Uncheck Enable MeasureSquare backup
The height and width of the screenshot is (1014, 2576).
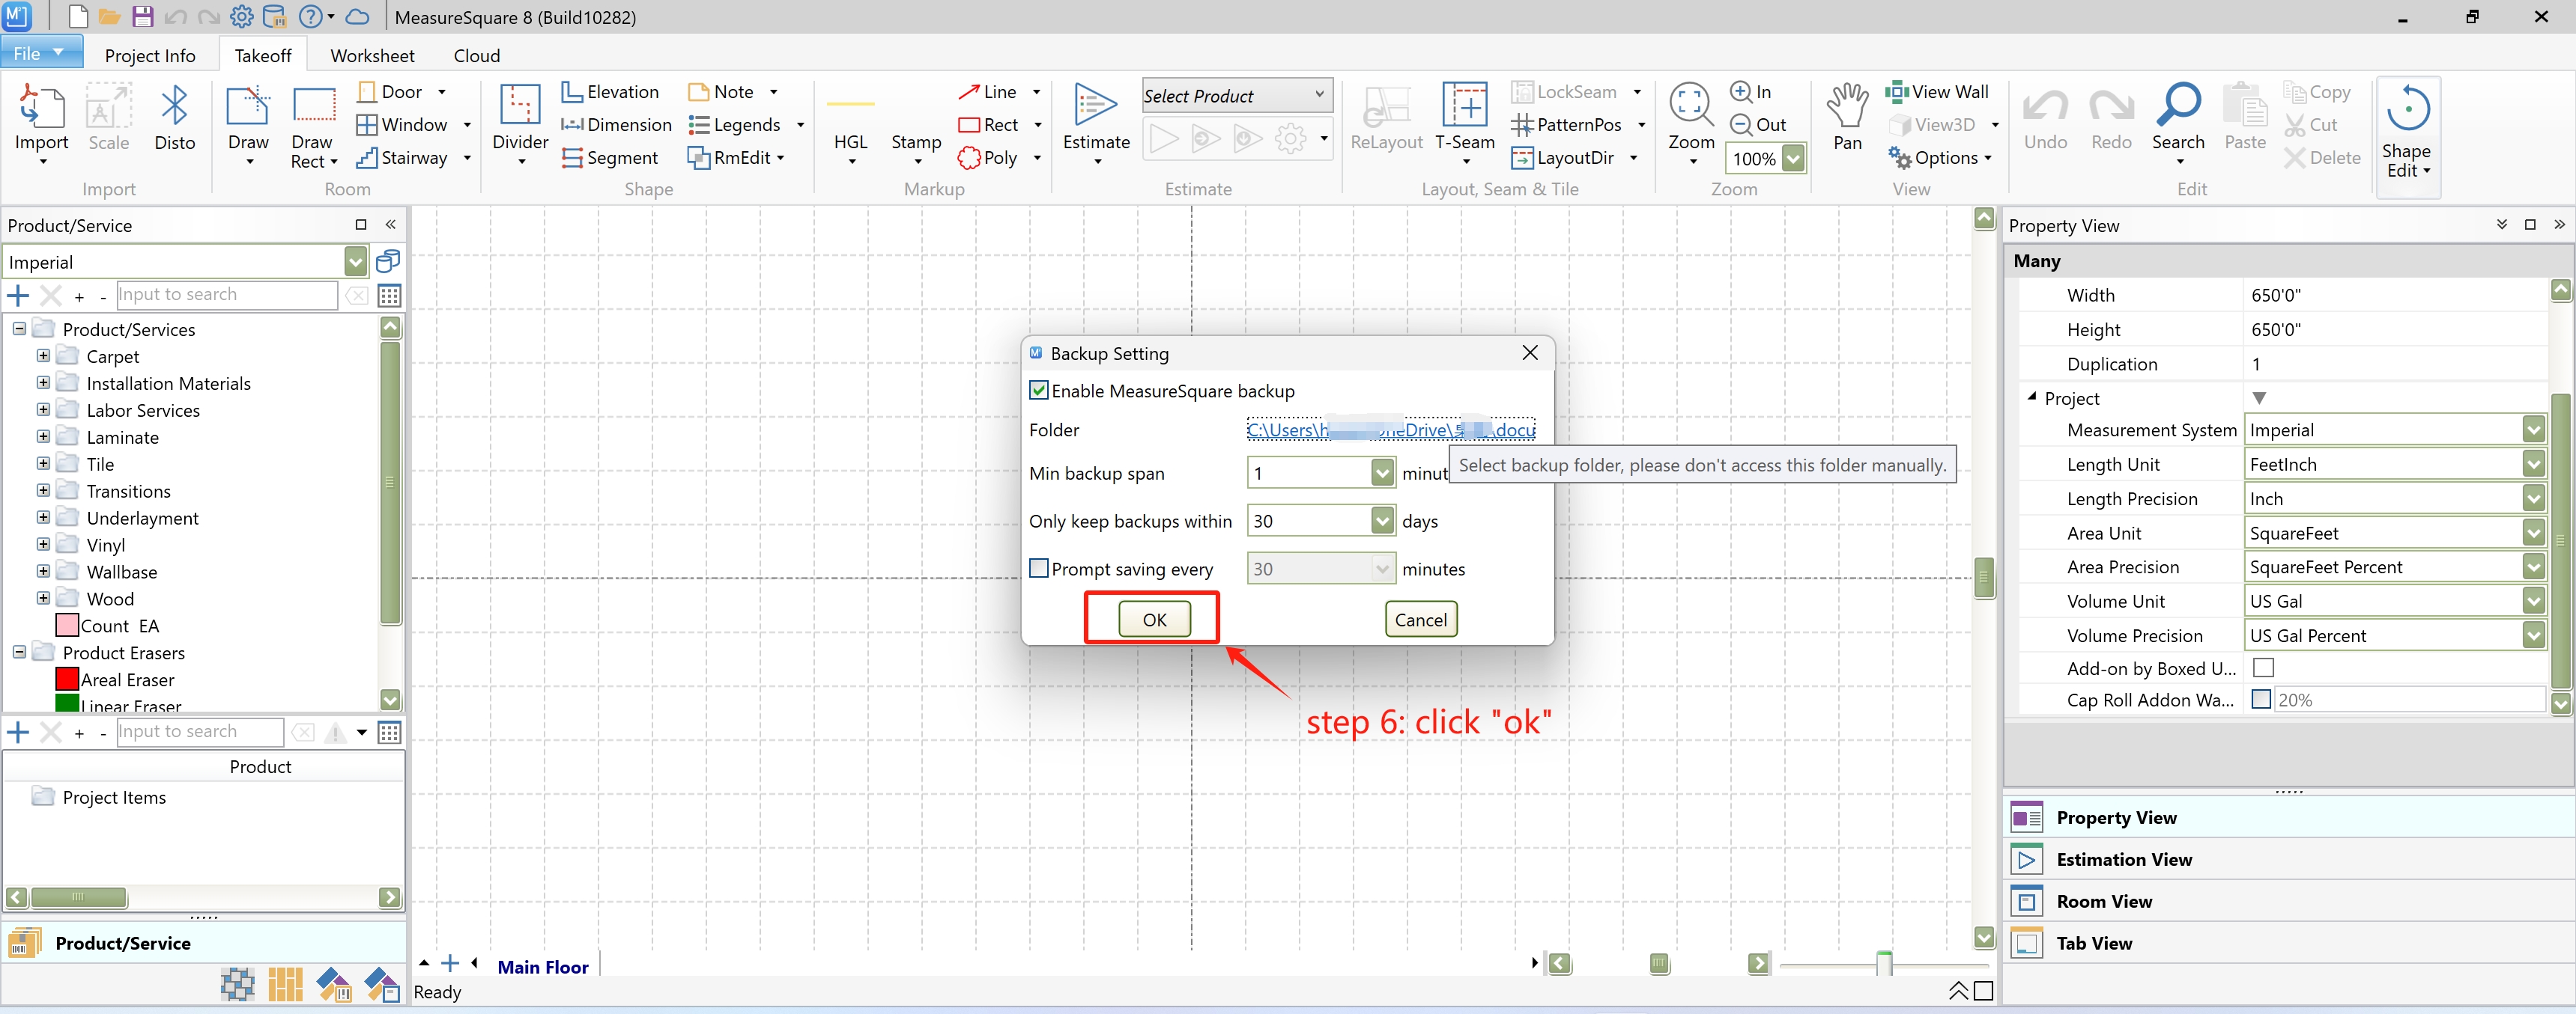click(x=1039, y=391)
